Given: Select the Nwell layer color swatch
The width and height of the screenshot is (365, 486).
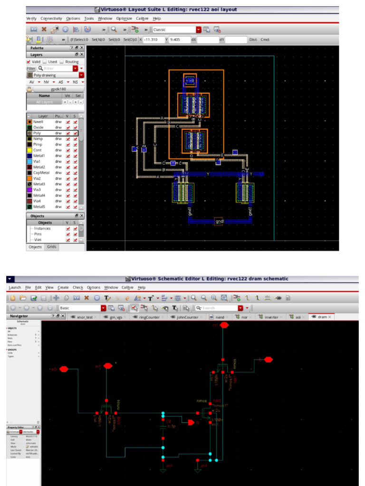Looking at the screenshot, I should point(29,122).
